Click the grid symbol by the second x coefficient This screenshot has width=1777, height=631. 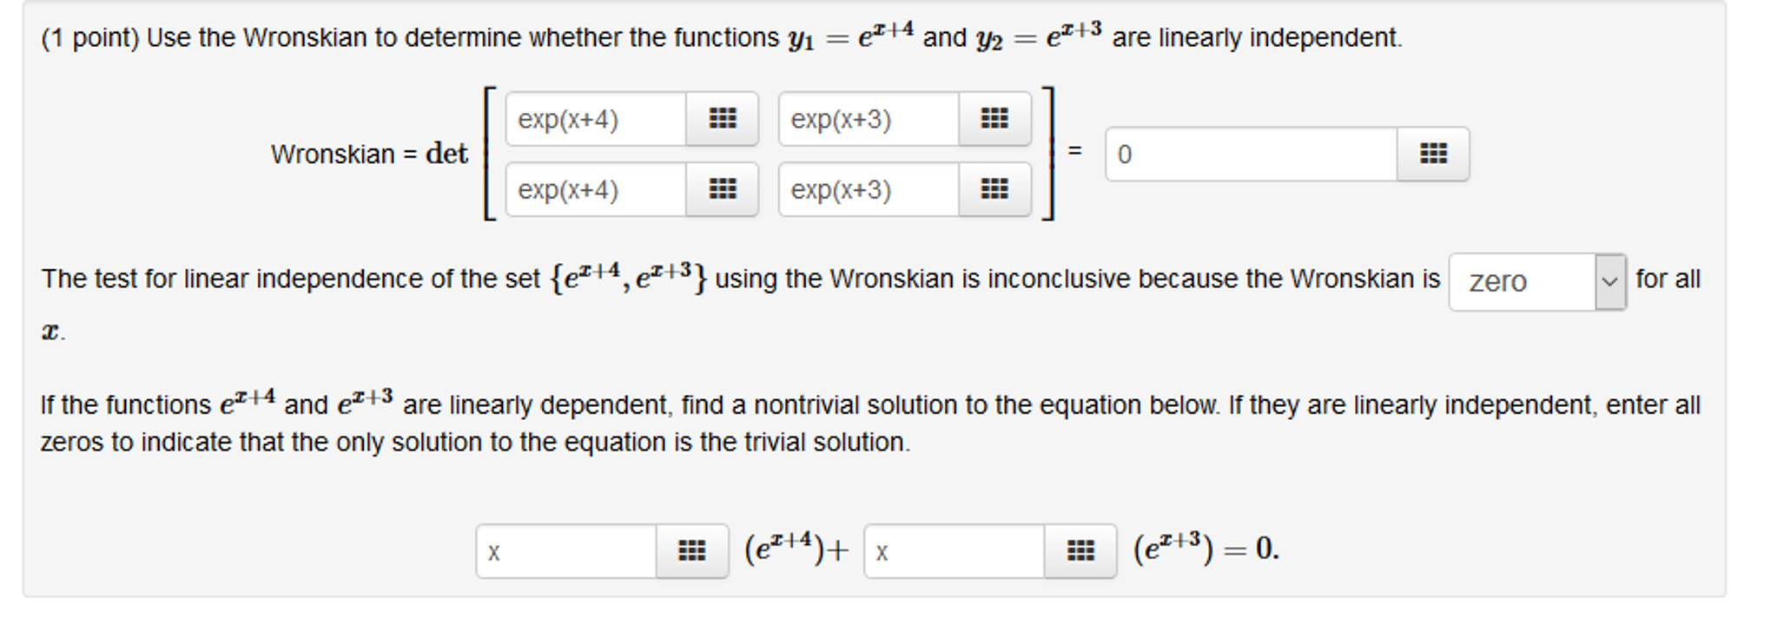1080,551
